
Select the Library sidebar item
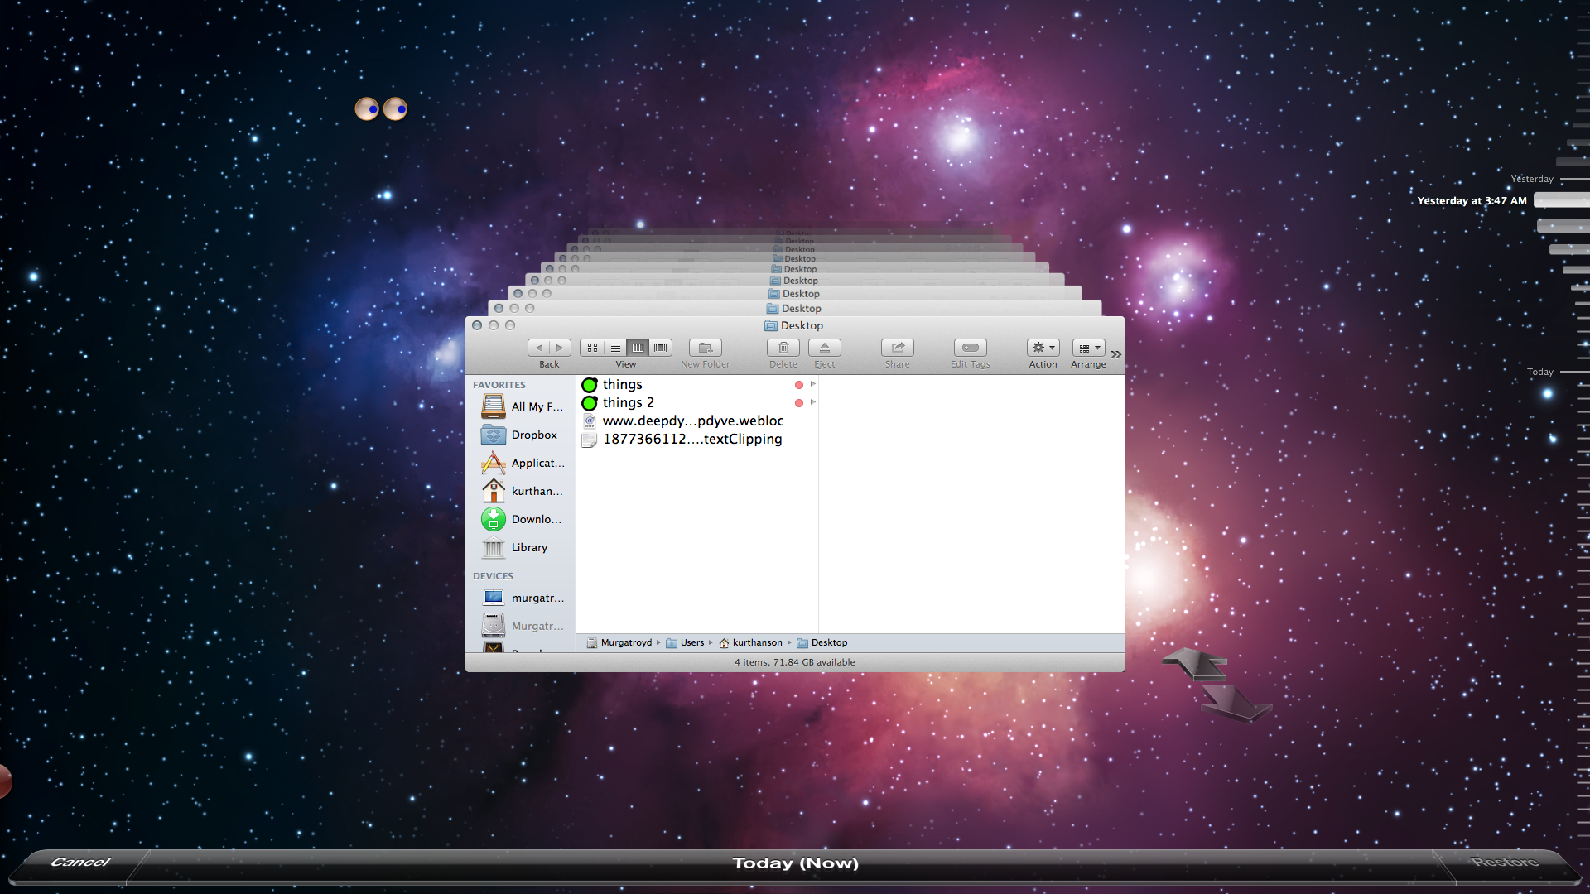click(x=528, y=547)
